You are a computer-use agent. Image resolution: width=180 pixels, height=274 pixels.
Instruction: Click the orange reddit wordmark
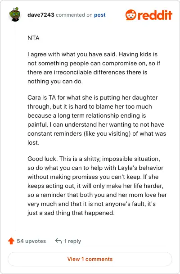[155, 15]
